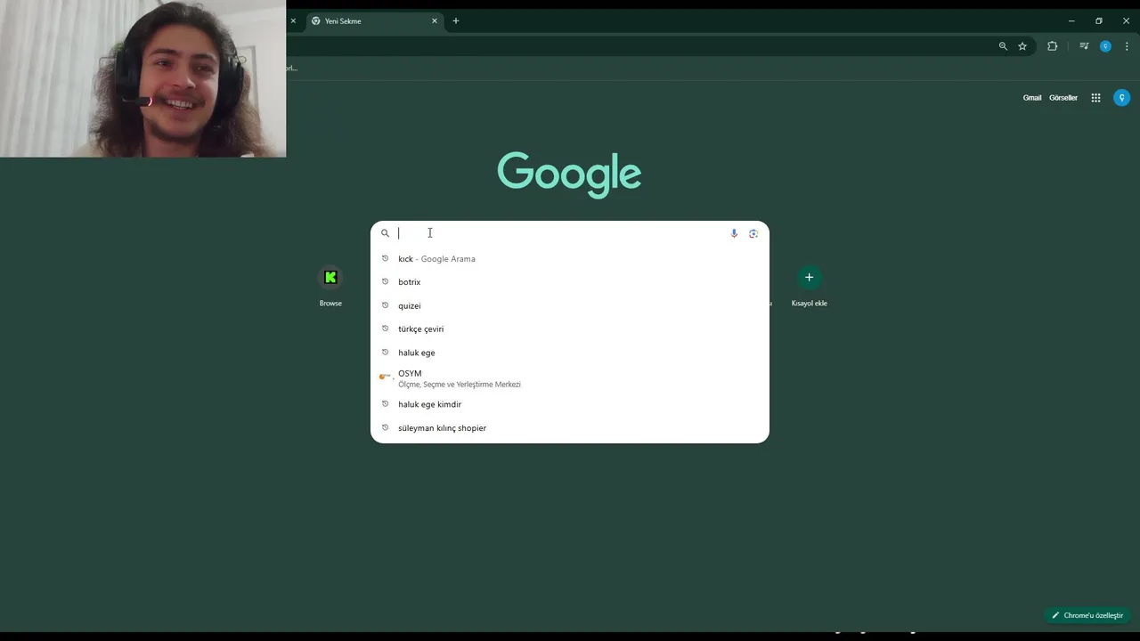Choose the ÖSYM Ölçme, Seçme suggestion

pos(569,378)
